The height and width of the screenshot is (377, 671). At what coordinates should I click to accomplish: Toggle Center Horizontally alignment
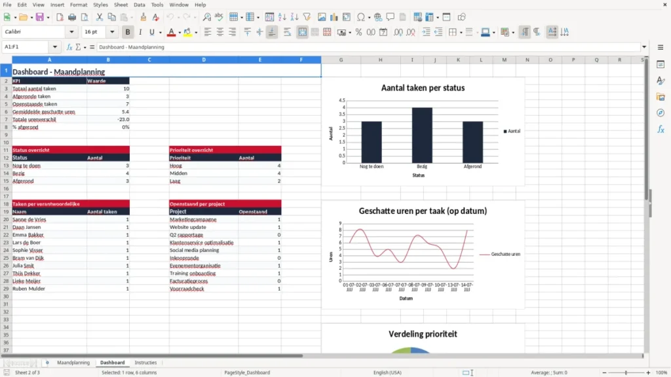click(220, 32)
